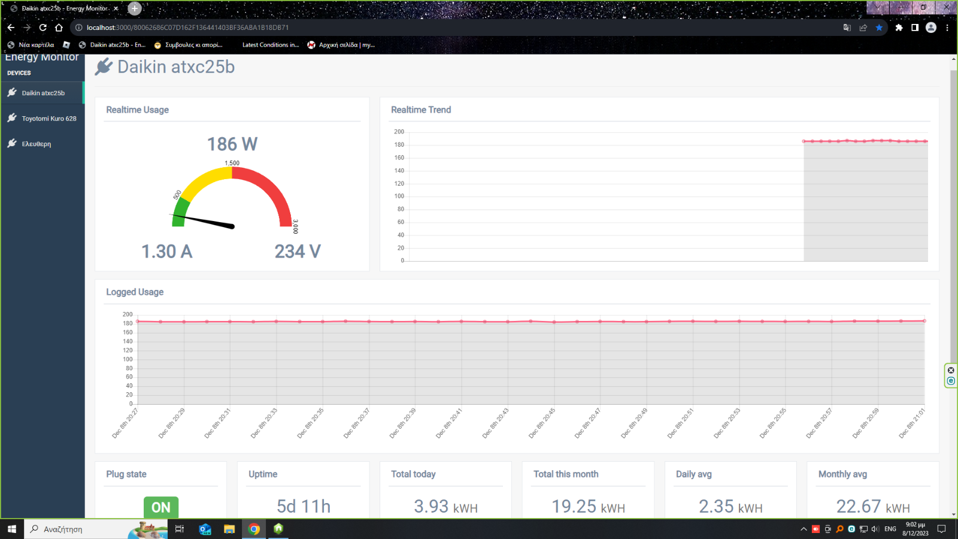Screen dimensions: 958x539
Task: Open the volume control in system tray
Action: [875, 529]
